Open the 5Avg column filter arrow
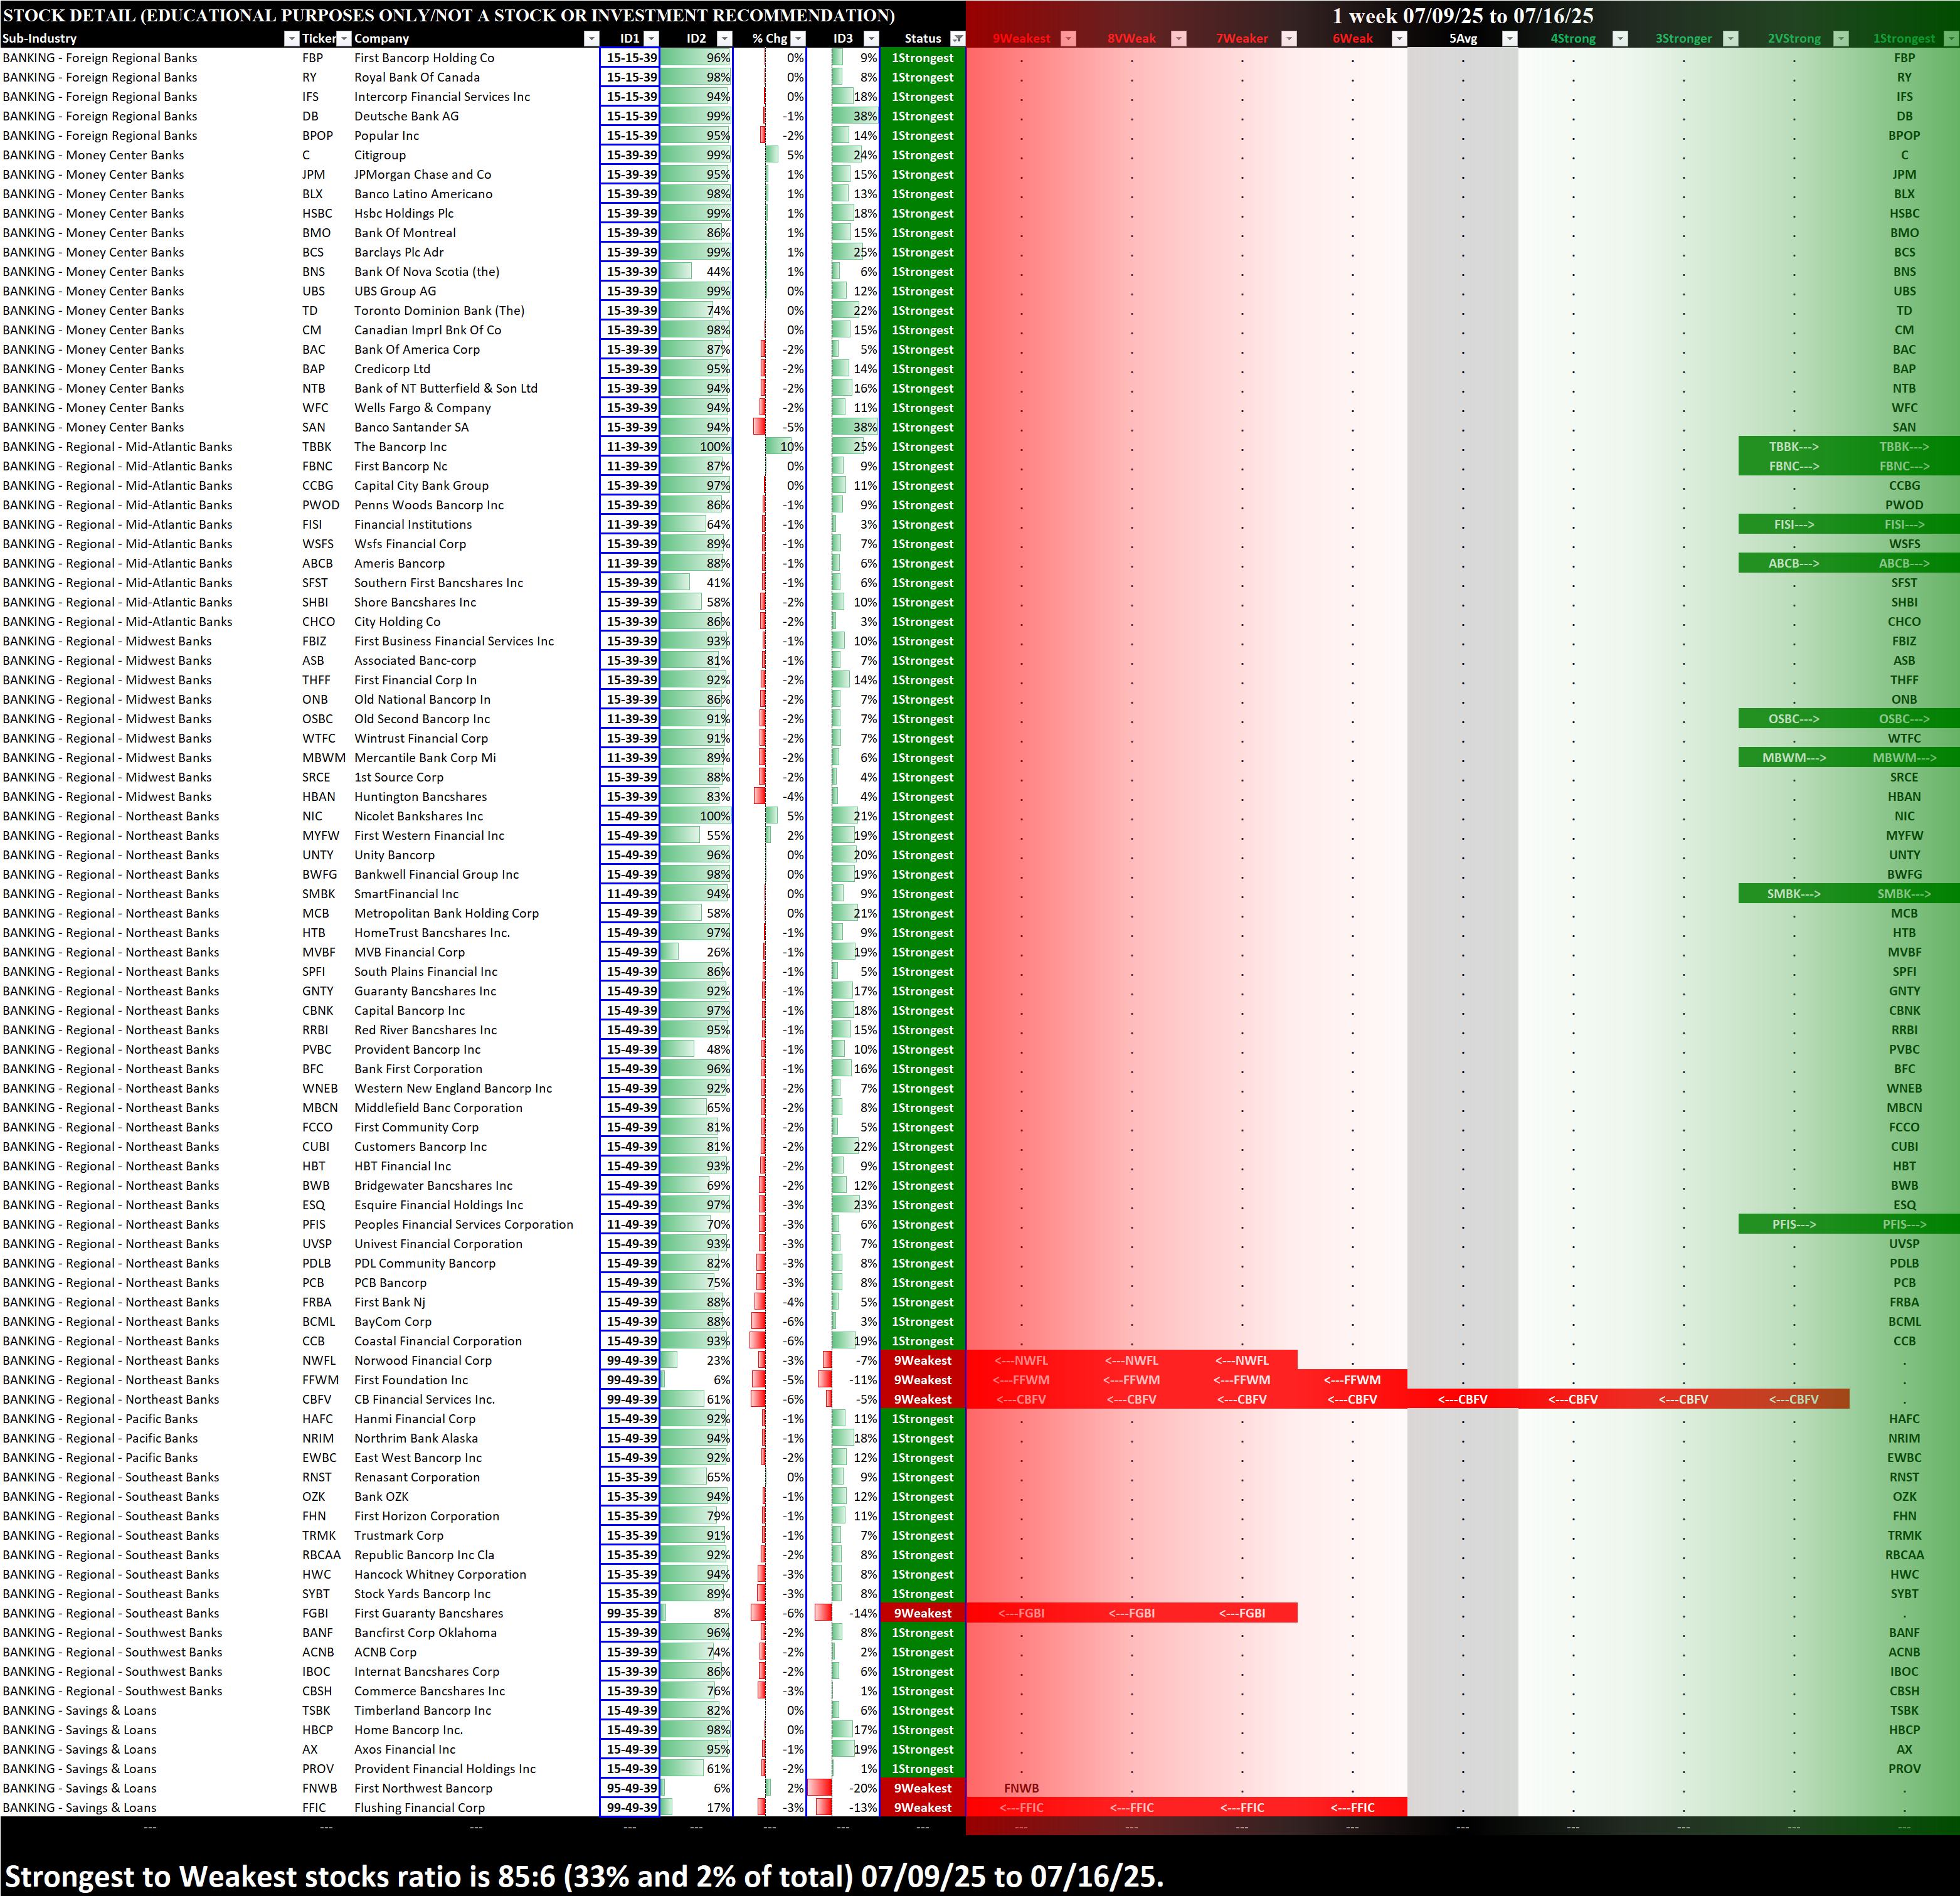 point(1509,39)
